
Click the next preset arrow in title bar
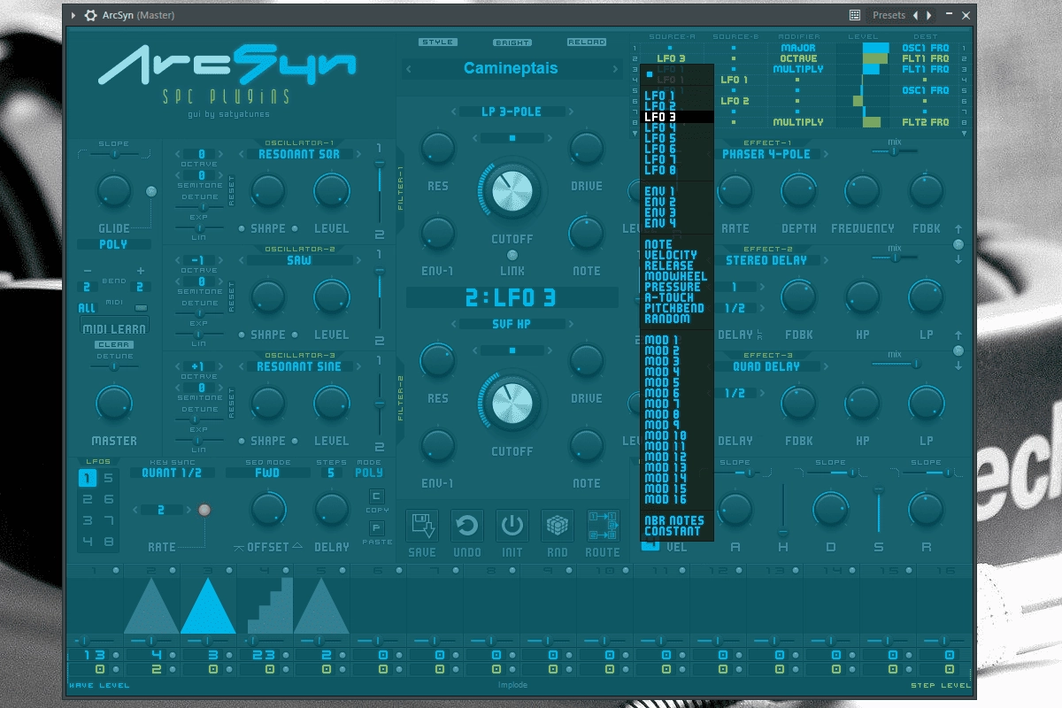pos(928,15)
